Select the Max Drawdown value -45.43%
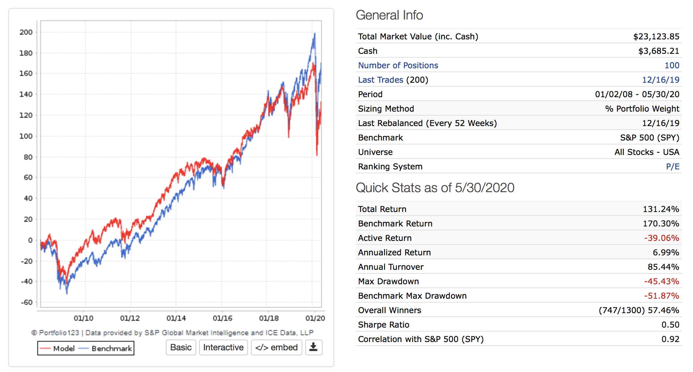 point(661,281)
